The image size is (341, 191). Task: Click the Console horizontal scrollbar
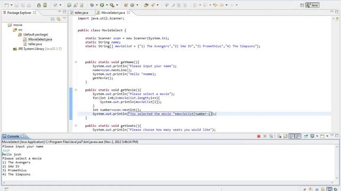[x=168, y=183]
